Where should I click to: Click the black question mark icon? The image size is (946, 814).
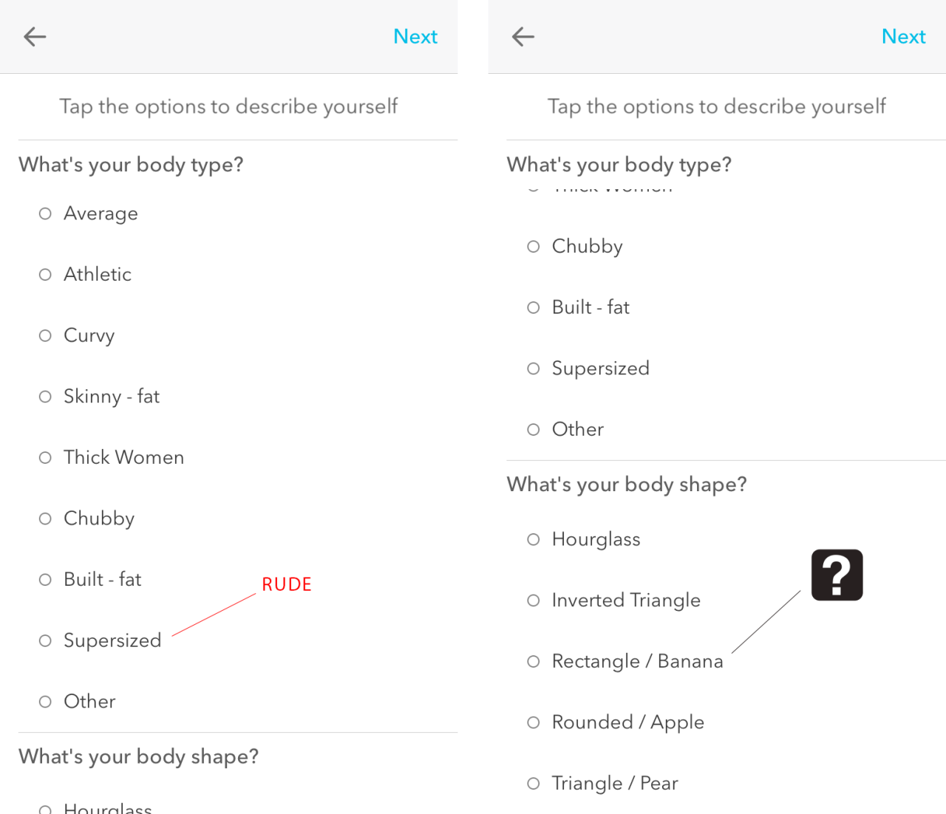click(x=837, y=575)
